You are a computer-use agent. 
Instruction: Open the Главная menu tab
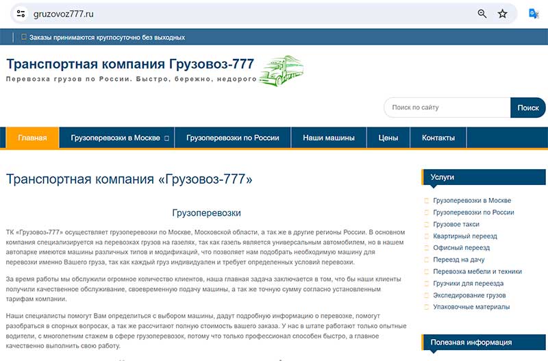pos(33,138)
